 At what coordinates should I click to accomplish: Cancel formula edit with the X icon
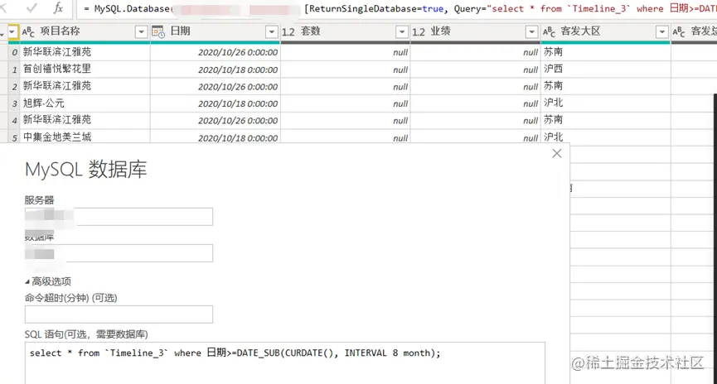tap(3, 7)
